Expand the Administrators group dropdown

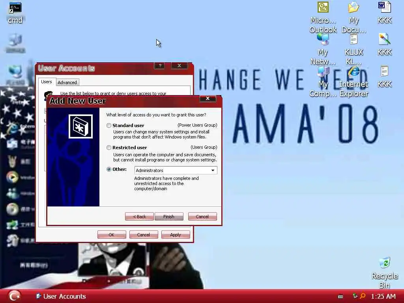click(x=213, y=170)
